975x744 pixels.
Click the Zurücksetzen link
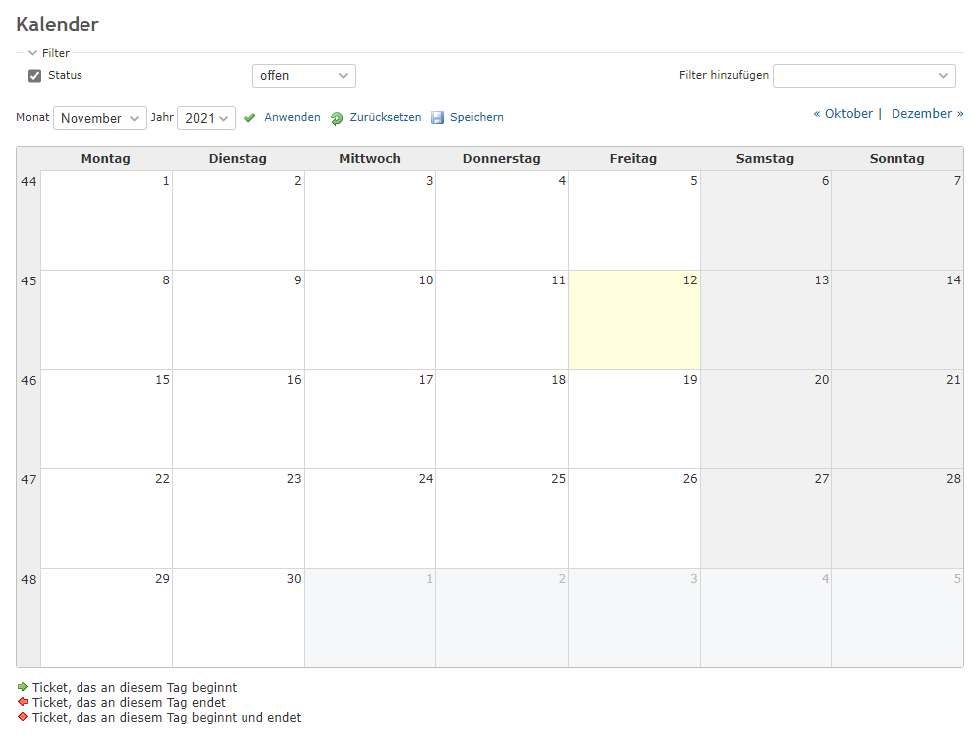[x=385, y=117]
